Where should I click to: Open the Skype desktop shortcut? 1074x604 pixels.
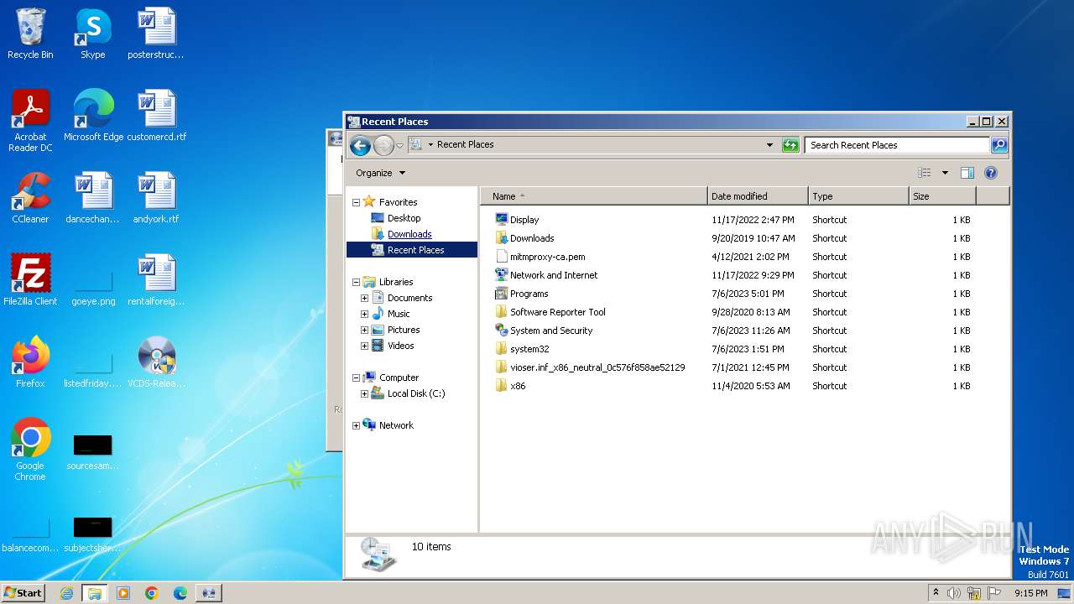(92, 34)
